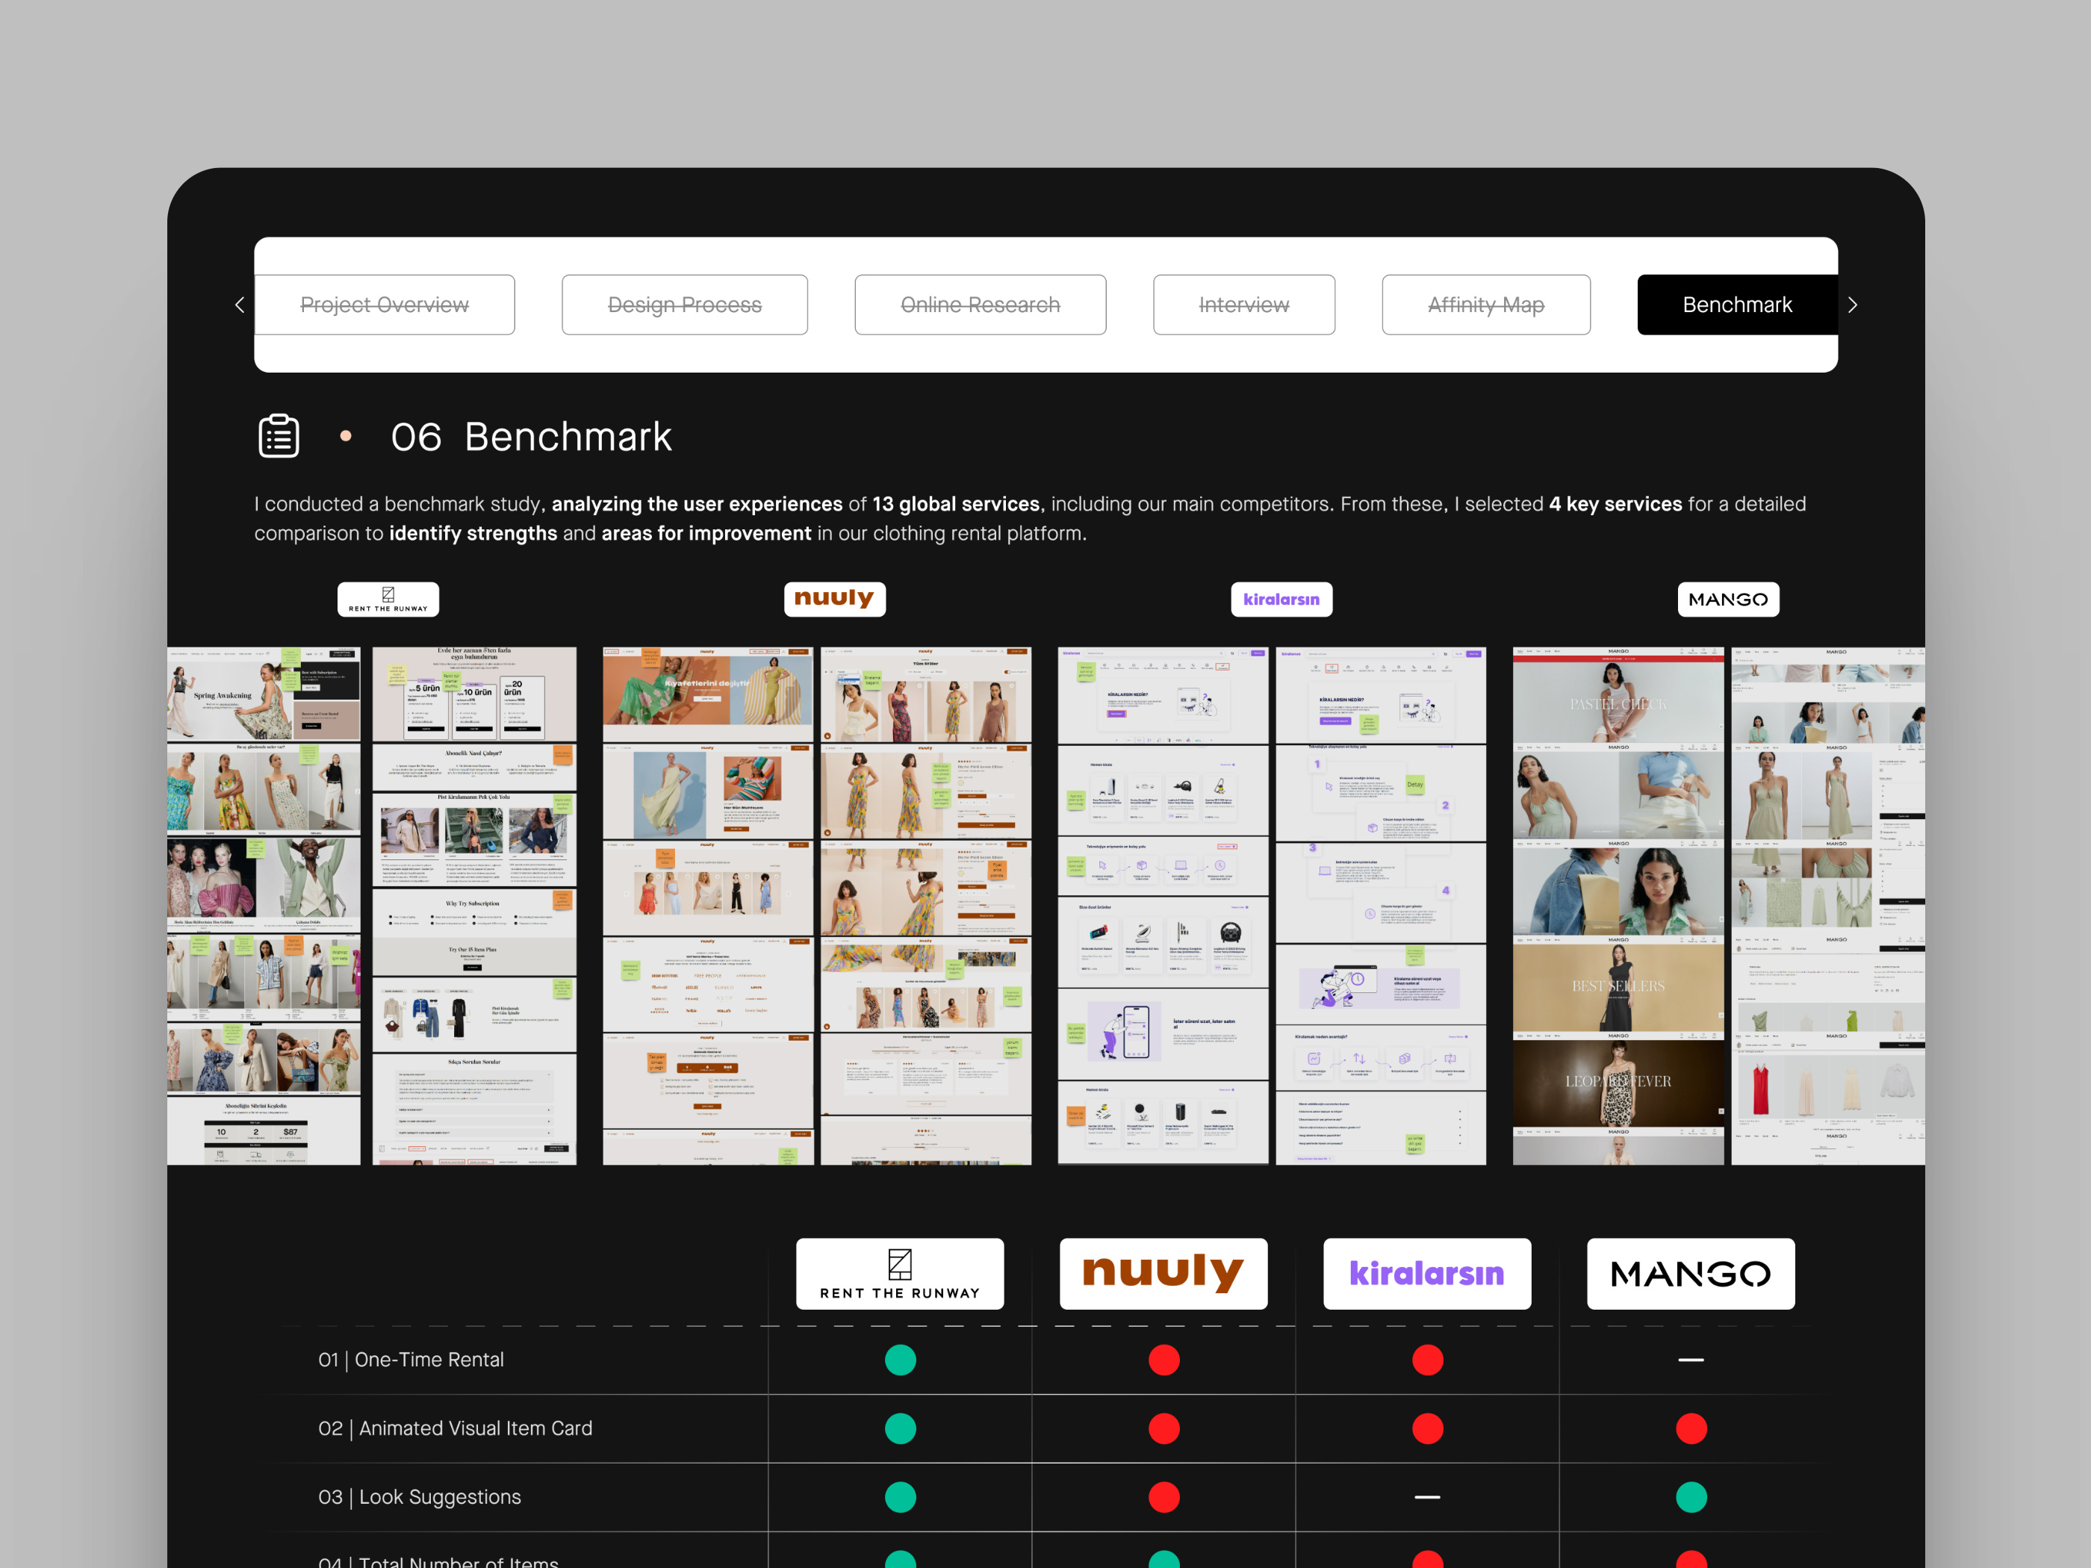Click green dot for Rent the Runway Look Suggestions
The image size is (2091, 1568).
coord(900,1497)
